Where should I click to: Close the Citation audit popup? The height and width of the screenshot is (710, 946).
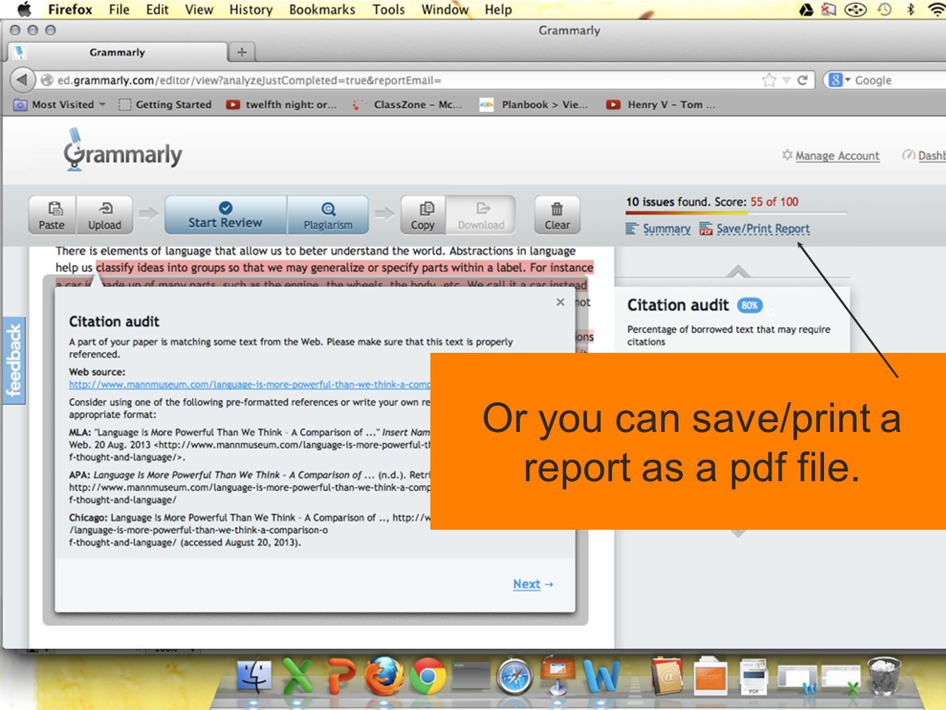(x=560, y=302)
